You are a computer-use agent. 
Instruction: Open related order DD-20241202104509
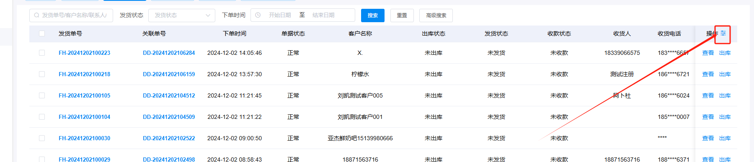click(169, 117)
